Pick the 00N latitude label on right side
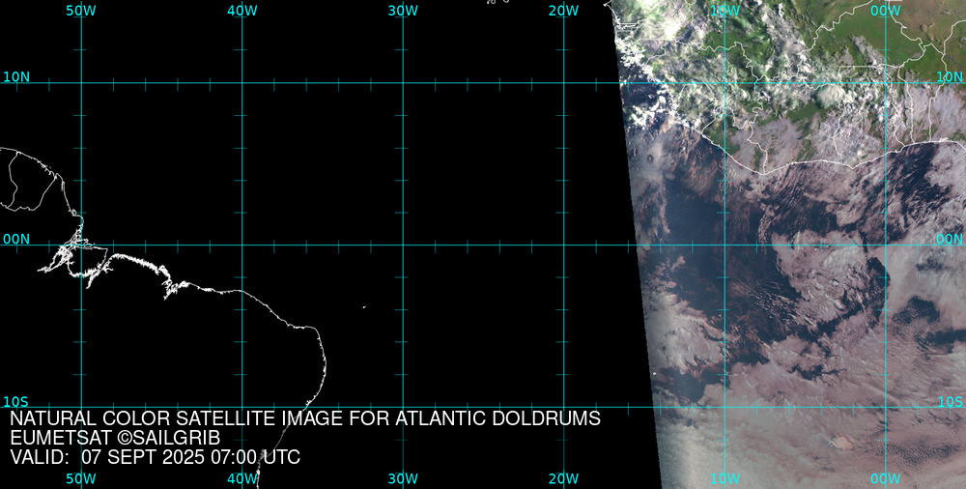 click(950, 240)
